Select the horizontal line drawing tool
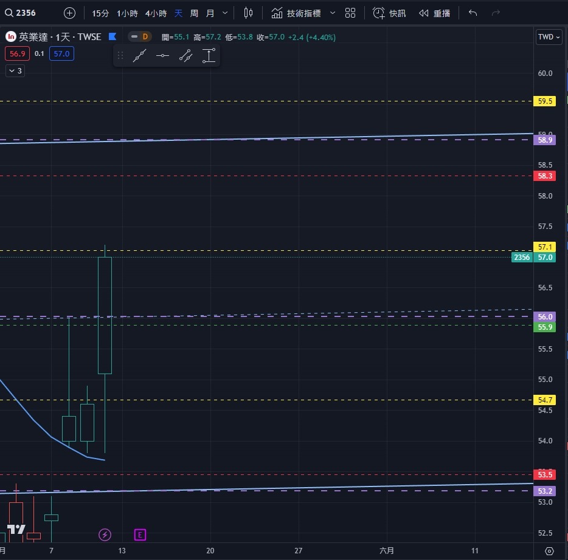The height and width of the screenshot is (560, 568). point(162,56)
